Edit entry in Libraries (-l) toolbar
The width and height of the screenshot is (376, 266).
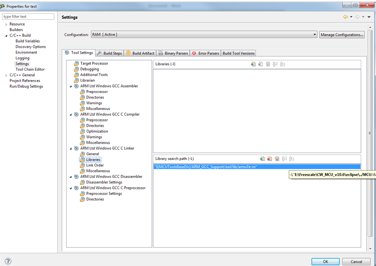(268, 64)
